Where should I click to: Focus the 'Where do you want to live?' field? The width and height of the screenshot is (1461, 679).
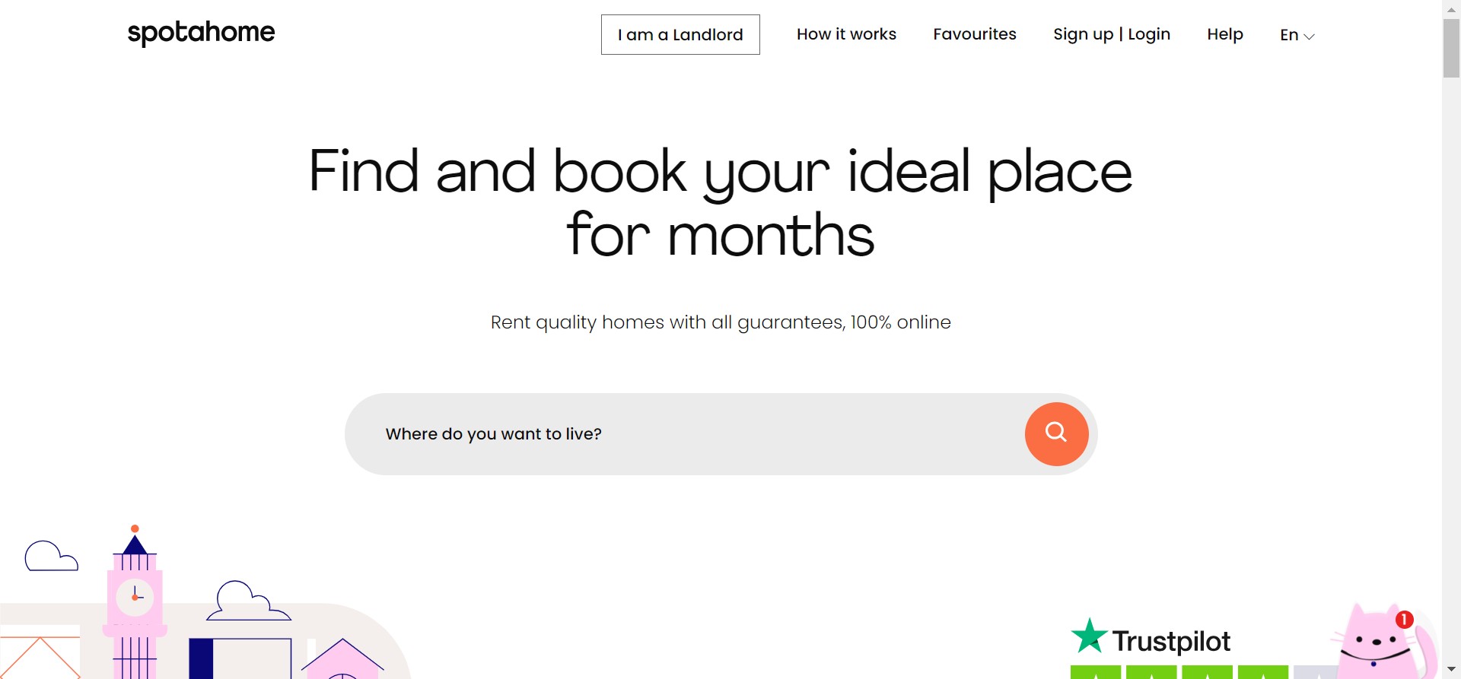[685, 434]
